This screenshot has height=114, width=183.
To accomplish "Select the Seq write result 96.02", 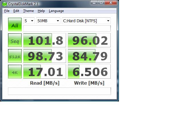I will tap(89, 40).
